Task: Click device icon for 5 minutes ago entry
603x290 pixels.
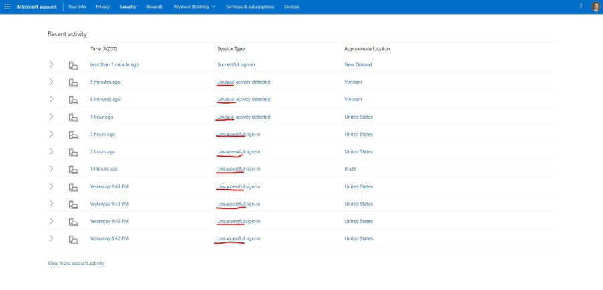Action: click(73, 82)
